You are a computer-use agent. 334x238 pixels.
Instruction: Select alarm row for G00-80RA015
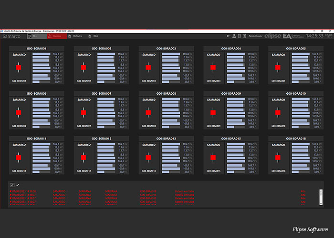click(157, 195)
